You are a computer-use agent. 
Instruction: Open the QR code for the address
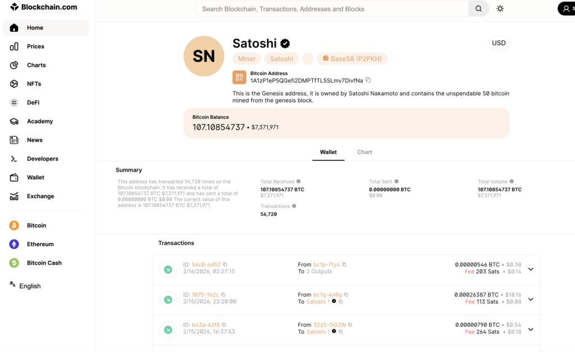[240, 77]
